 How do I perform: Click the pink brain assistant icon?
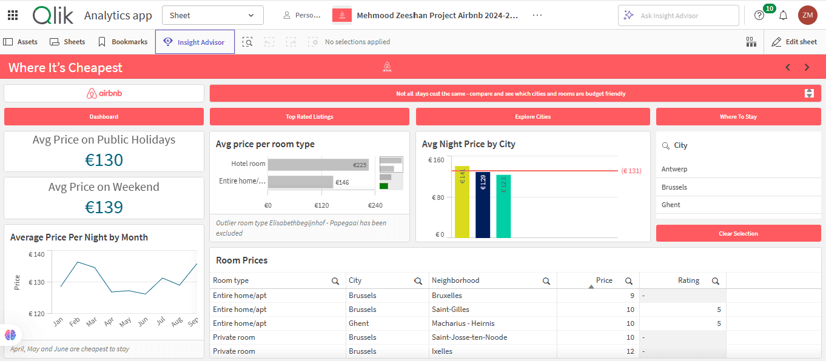coord(10,335)
